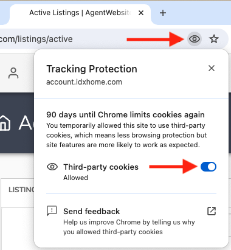Click the '90 days until Chrome limits' heading
Viewport: 231px width, 250px height.
click(x=125, y=114)
